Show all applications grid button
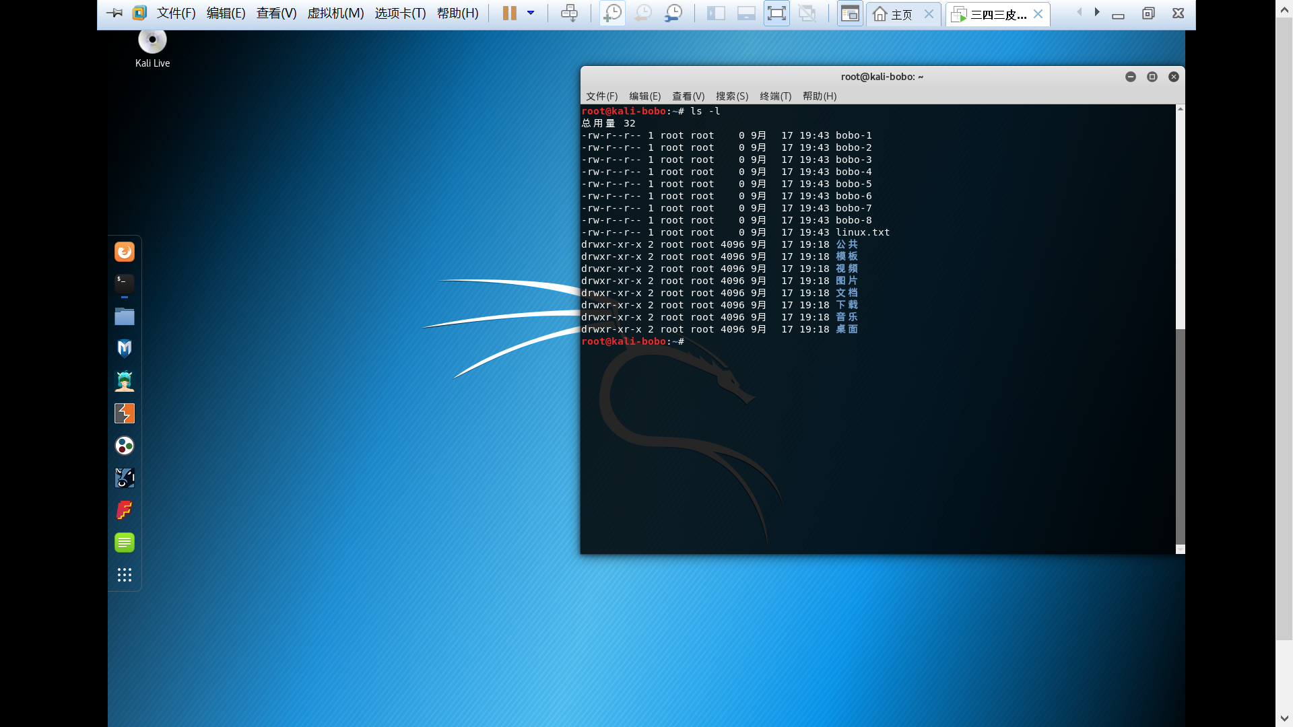Screen dimensions: 1293x727 (x=125, y=575)
